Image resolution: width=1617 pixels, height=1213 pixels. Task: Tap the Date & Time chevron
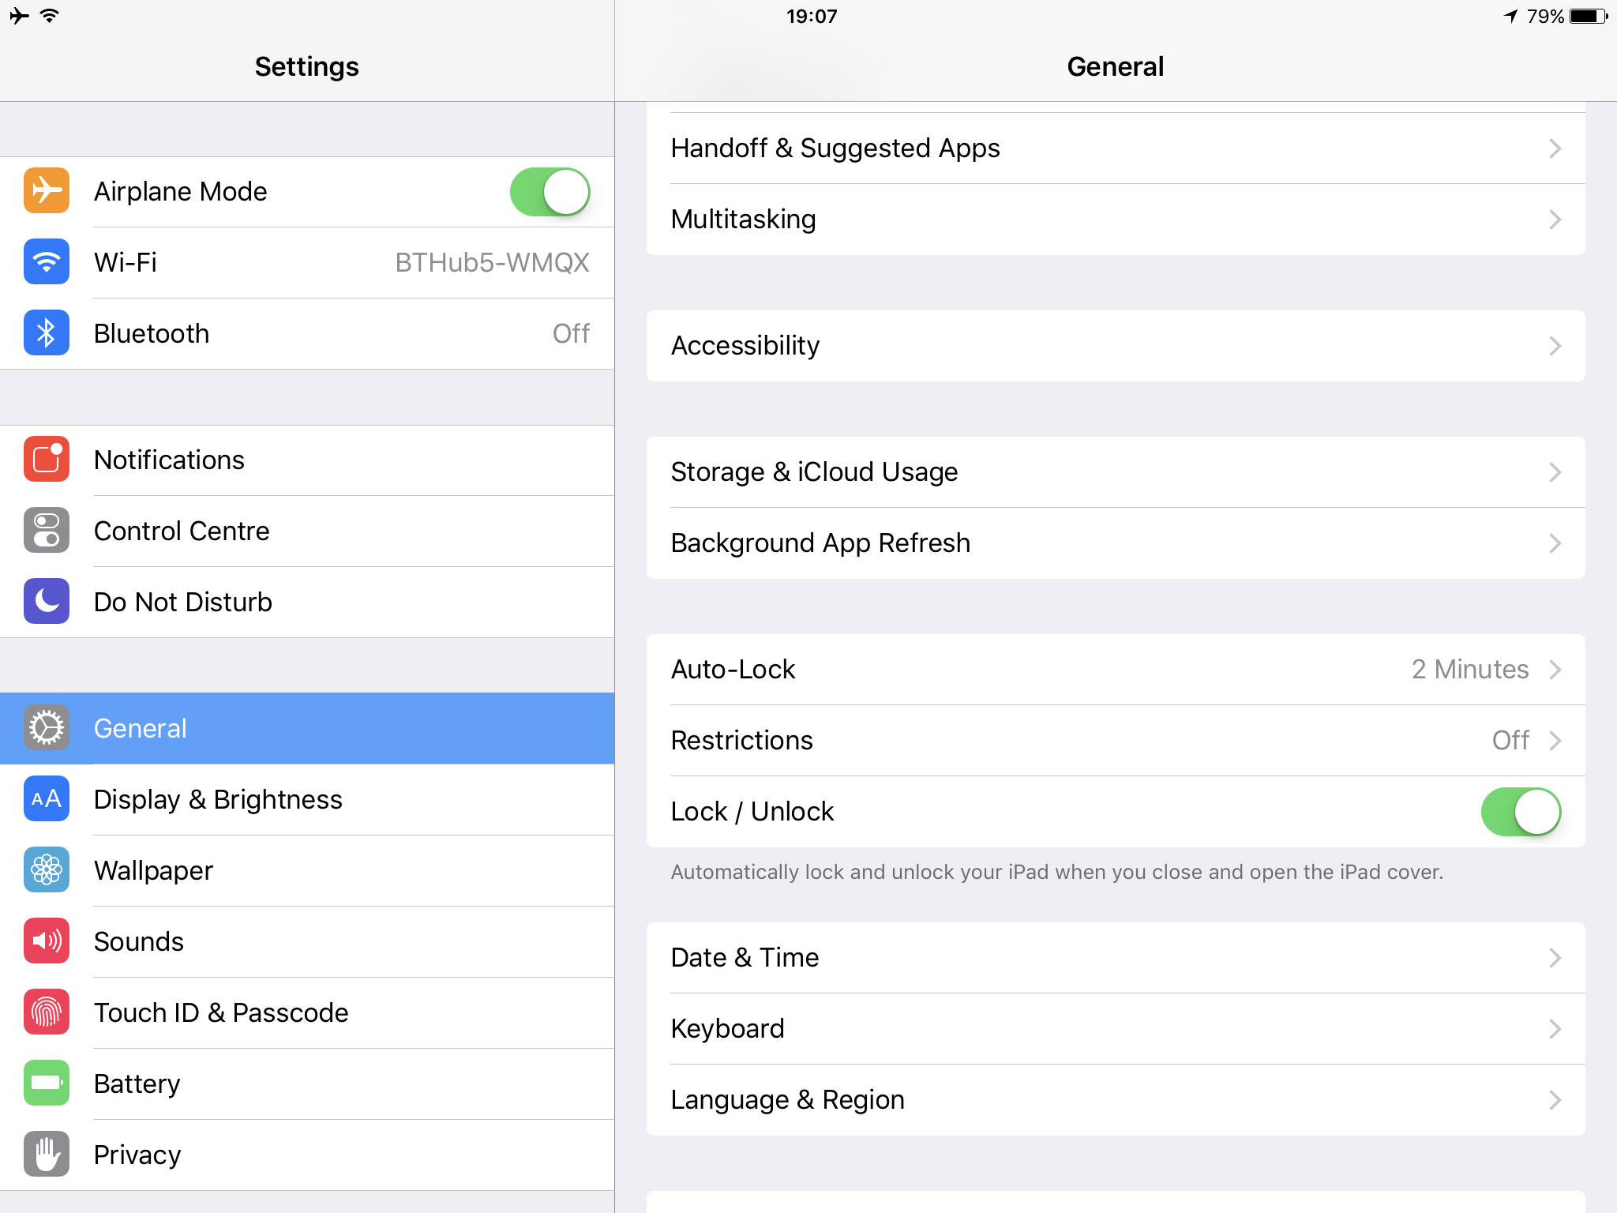click(x=1555, y=958)
